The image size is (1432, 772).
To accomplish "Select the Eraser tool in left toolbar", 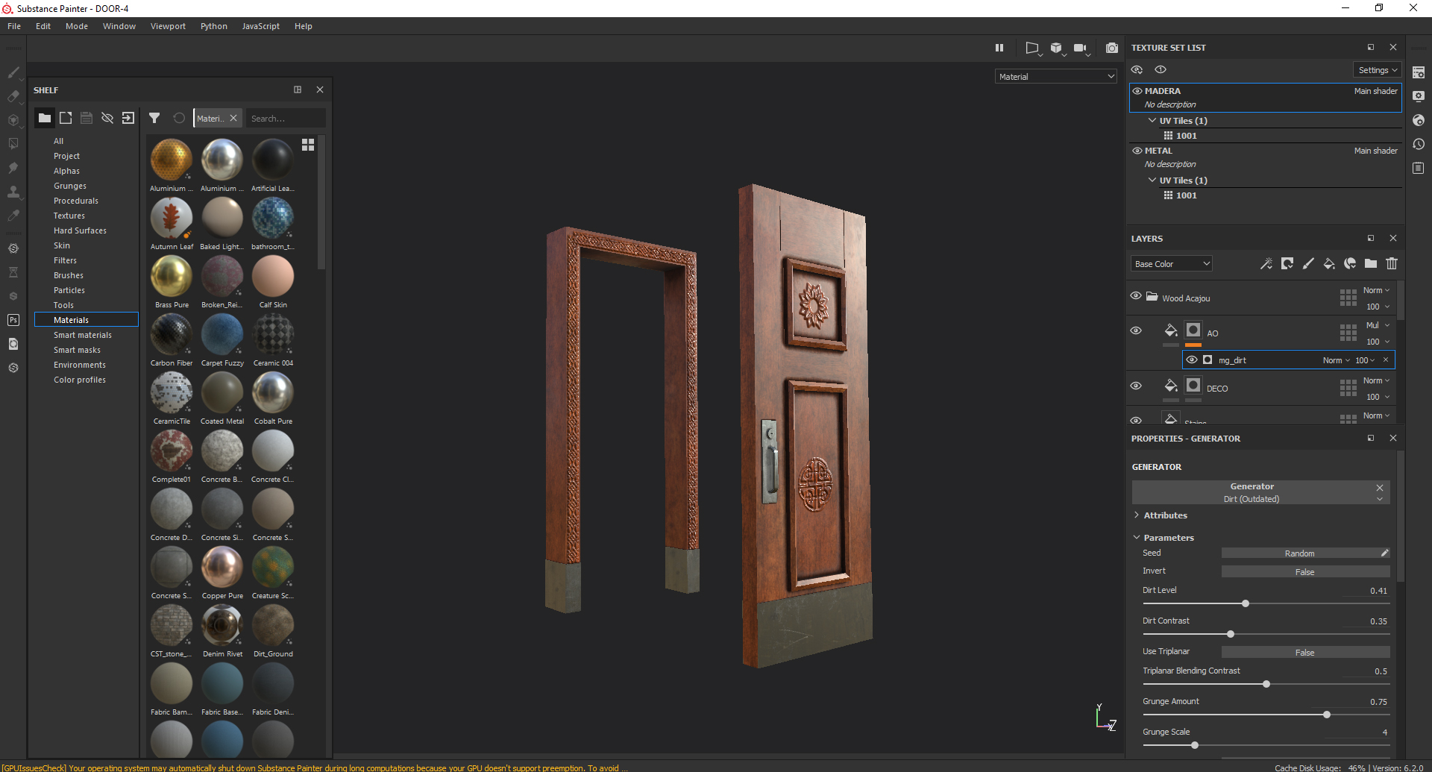I will click(13, 96).
